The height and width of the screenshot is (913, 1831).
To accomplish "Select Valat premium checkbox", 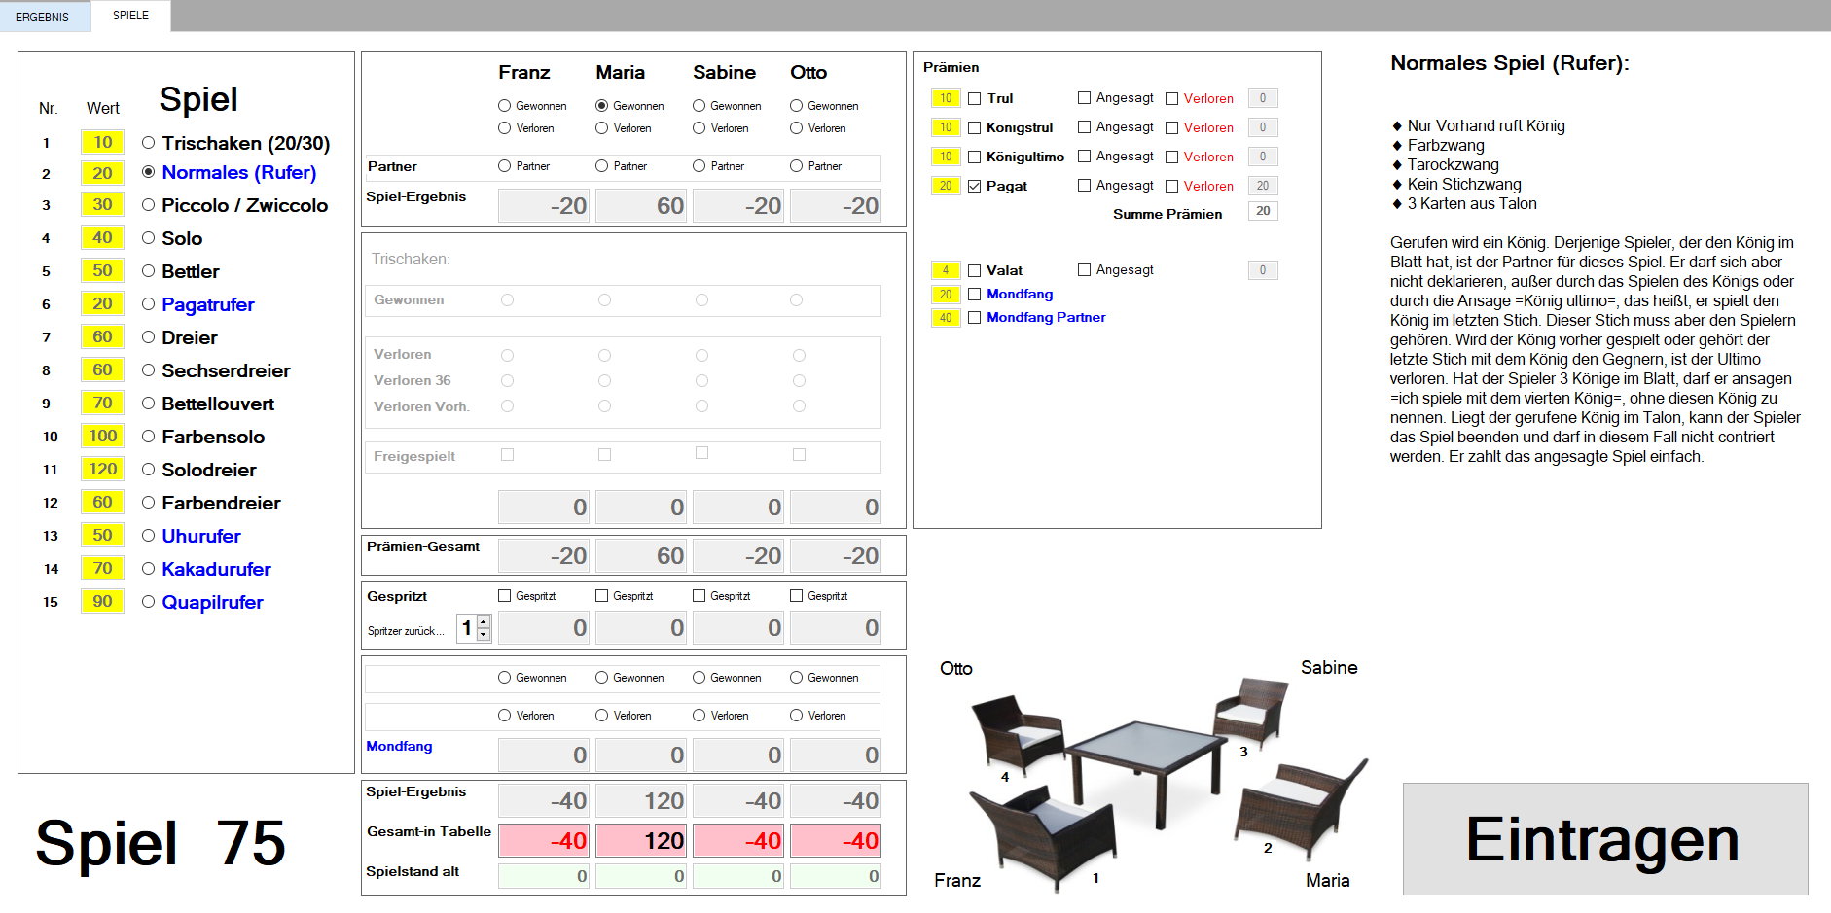I will pos(974,271).
